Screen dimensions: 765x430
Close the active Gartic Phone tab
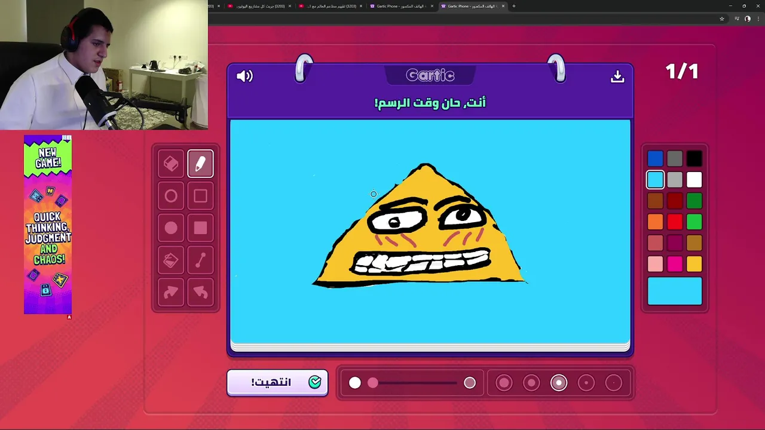[503, 6]
